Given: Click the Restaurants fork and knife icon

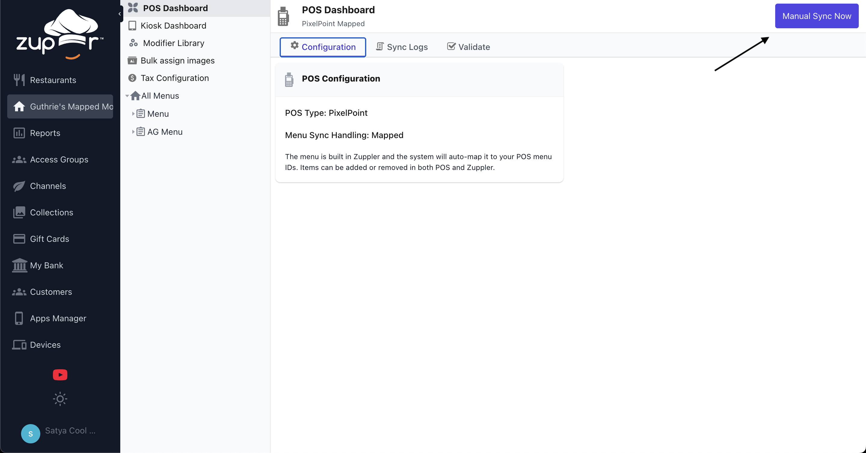Looking at the screenshot, I should [19, 80].
